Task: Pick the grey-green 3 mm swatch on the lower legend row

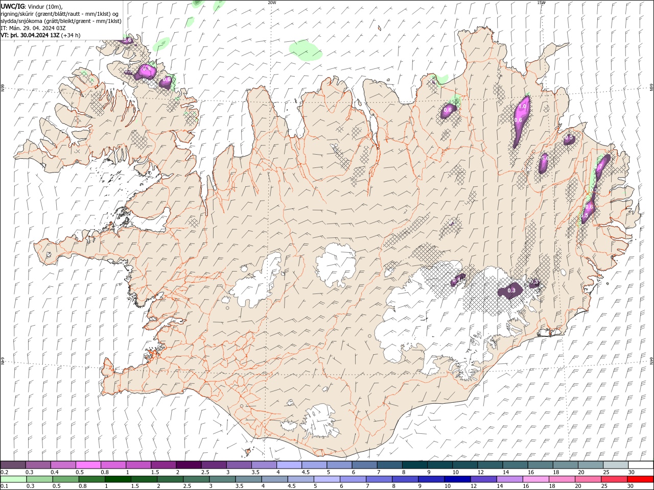Action: point(222,479)
